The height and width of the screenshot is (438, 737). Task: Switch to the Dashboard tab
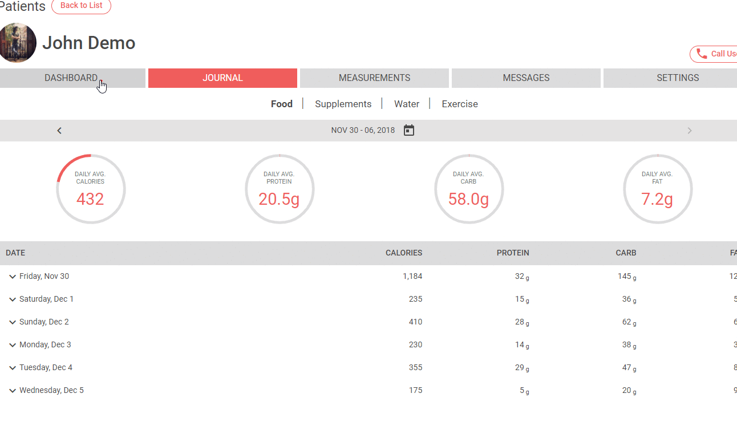(72, 78)
